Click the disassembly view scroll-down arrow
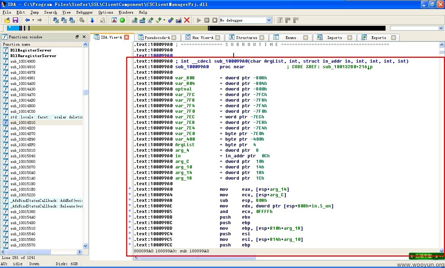445x268 pixels. click(x=442, y=251)
